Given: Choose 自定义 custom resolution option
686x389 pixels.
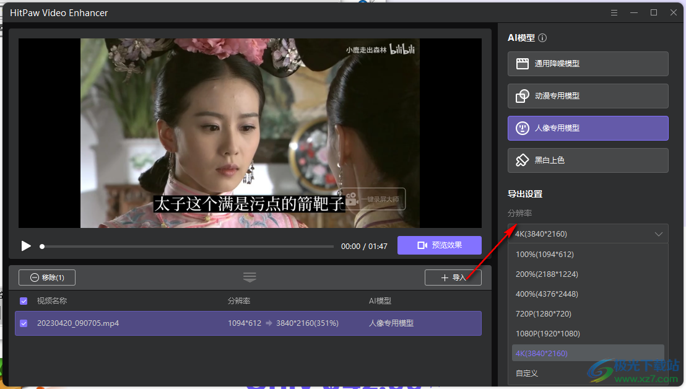Looking at the screenshot, I should (588, 374).
